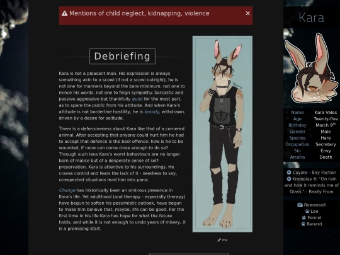Image resolution: width=340 pixels, height=255 pixels.
Task: Dismiss the content warning banner
Action: coord(247,13)
